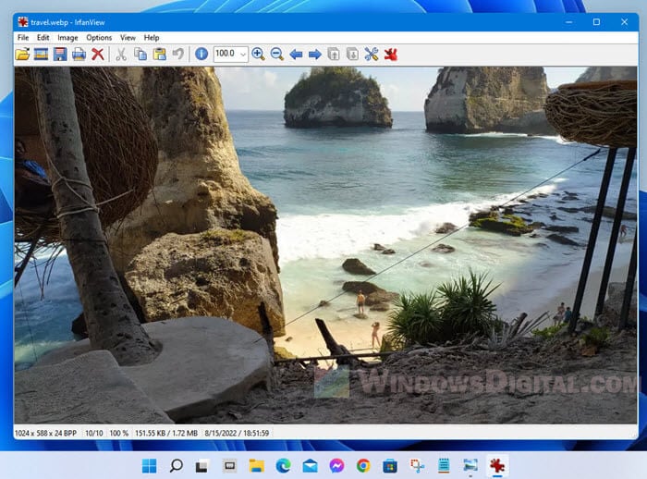647x479 pixels.
Task: Paste from the clipboard icon
Action: click(159, 54)
